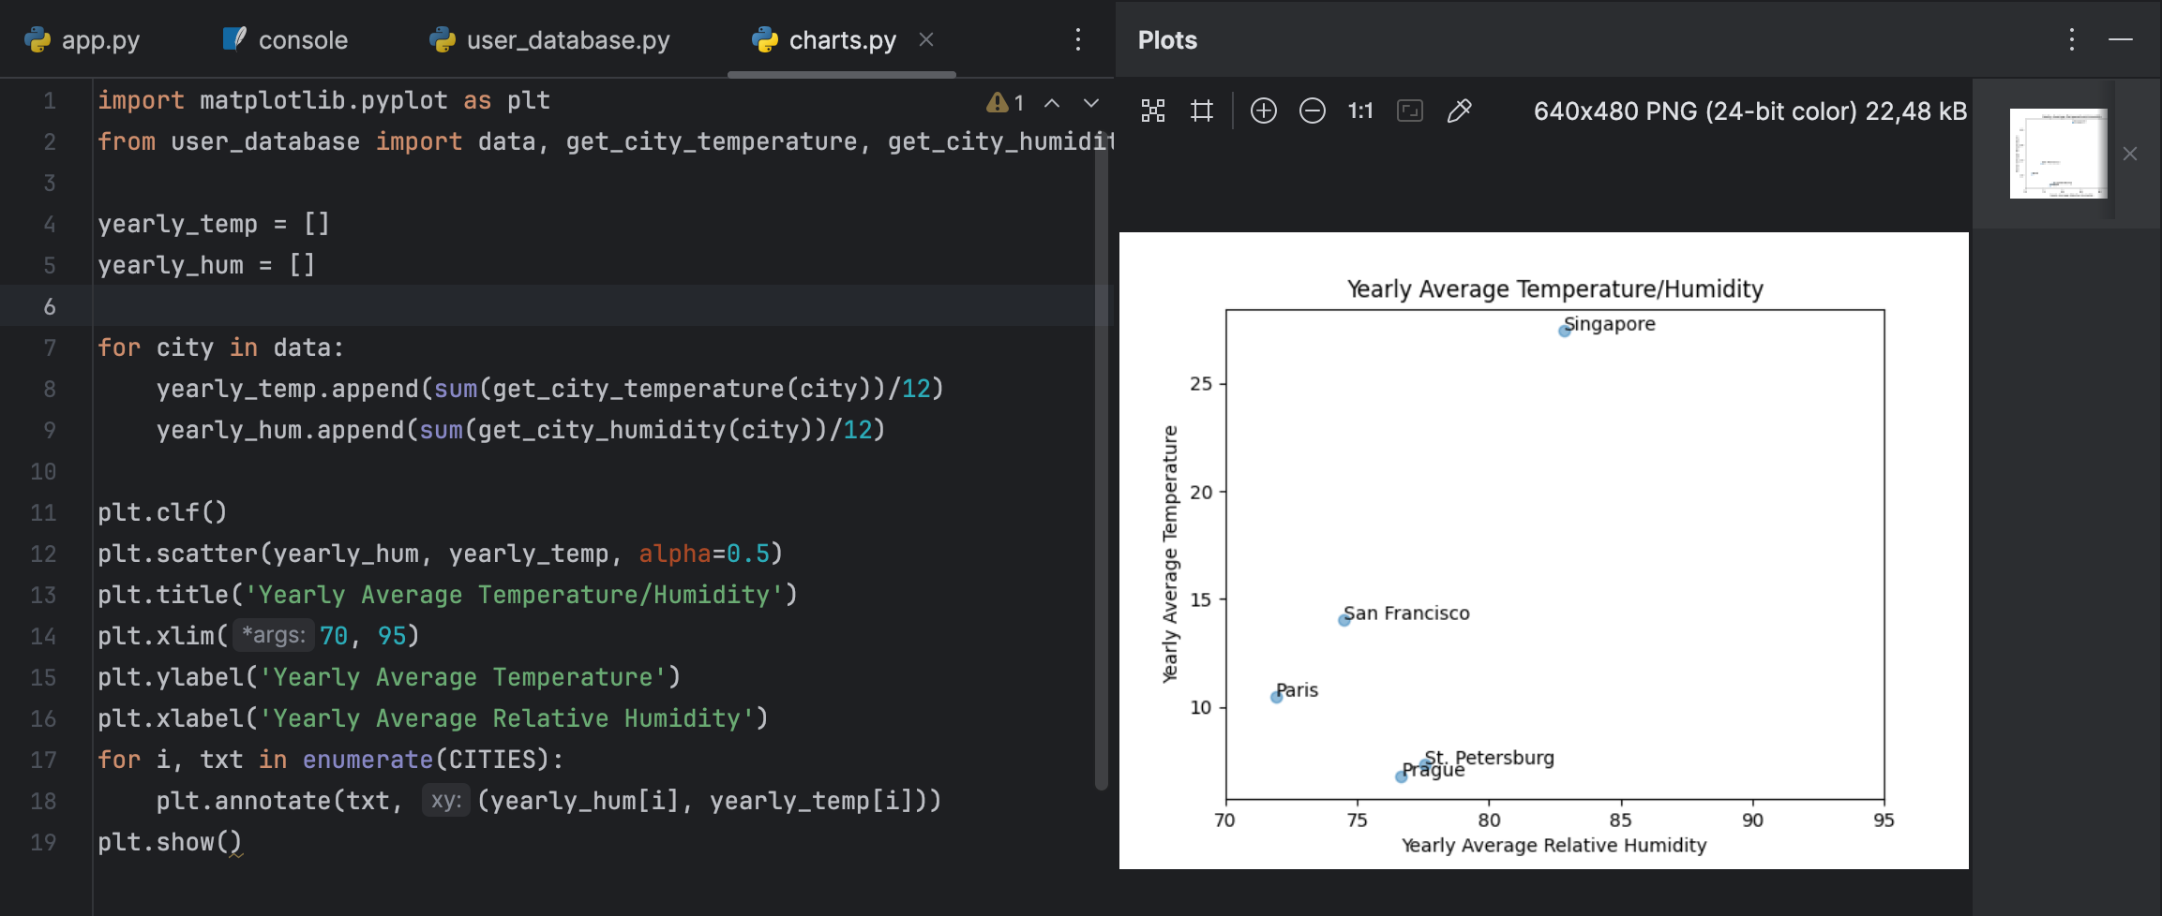Dismiss the plot thumbnail with its X

2130,153
